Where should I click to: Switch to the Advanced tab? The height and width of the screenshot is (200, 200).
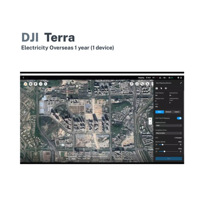click(168, 112)
